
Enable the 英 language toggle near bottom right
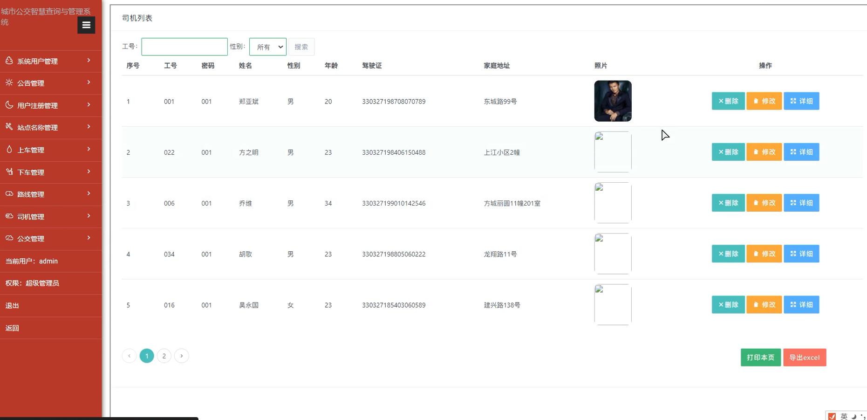tap(843, 416)
